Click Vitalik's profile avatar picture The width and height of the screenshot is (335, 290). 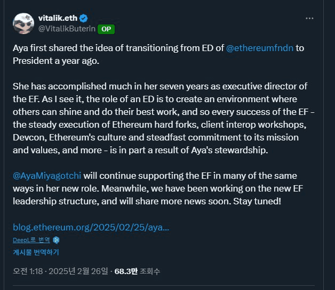[23, 23]
